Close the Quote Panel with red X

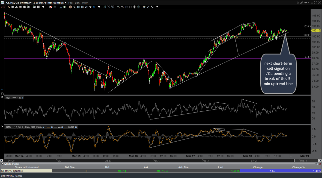pyautogui.click(x=320, y=164)
